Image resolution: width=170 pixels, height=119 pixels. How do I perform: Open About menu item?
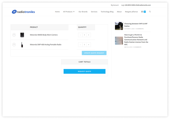pos(119,12)
